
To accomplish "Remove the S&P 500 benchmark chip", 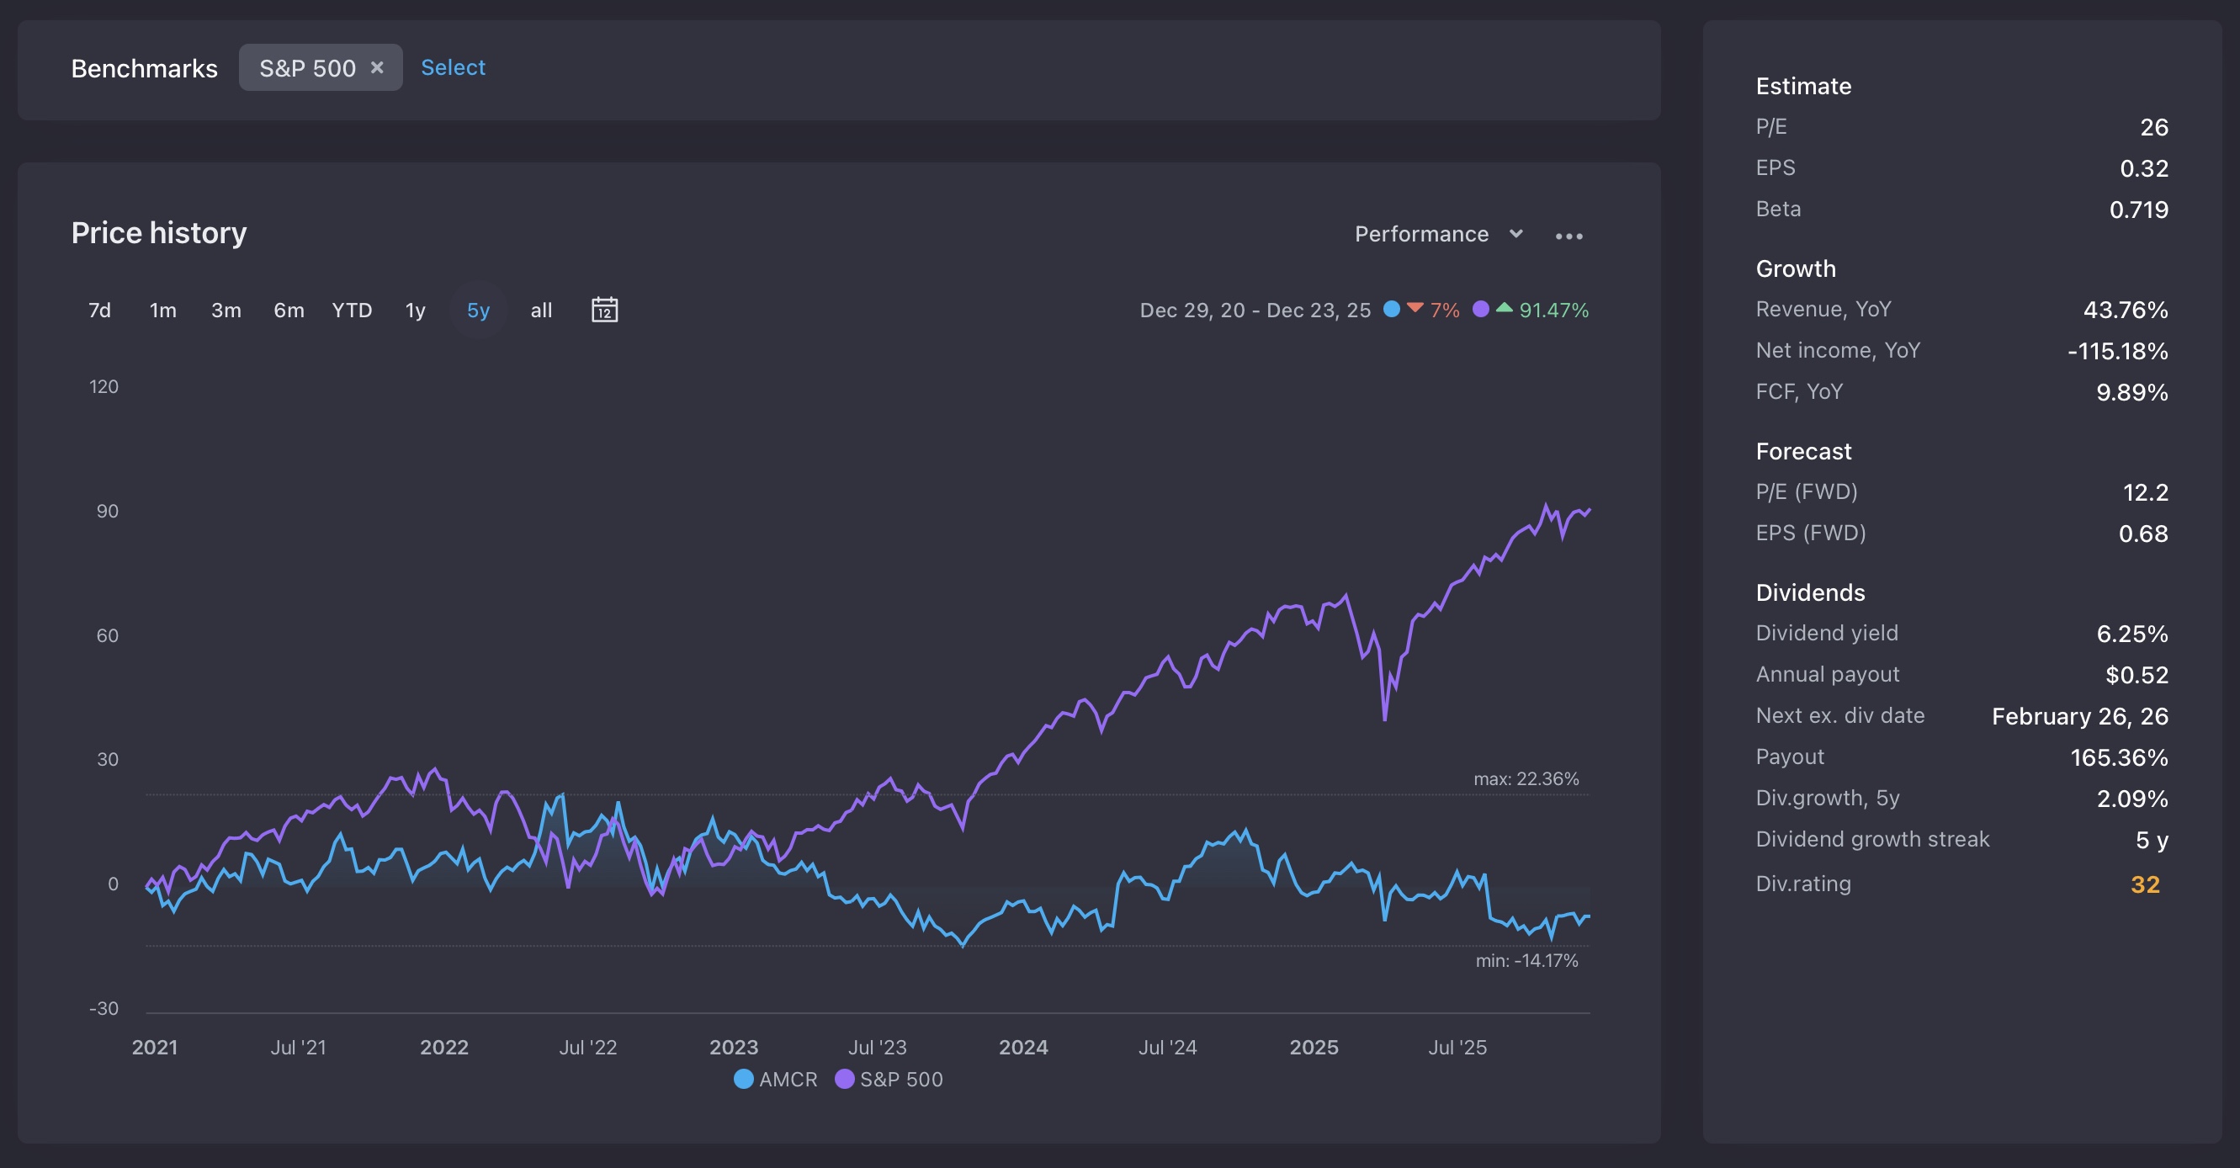I will pos(376,67).
